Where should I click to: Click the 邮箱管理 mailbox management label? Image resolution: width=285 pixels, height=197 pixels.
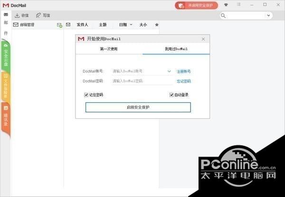27,25
